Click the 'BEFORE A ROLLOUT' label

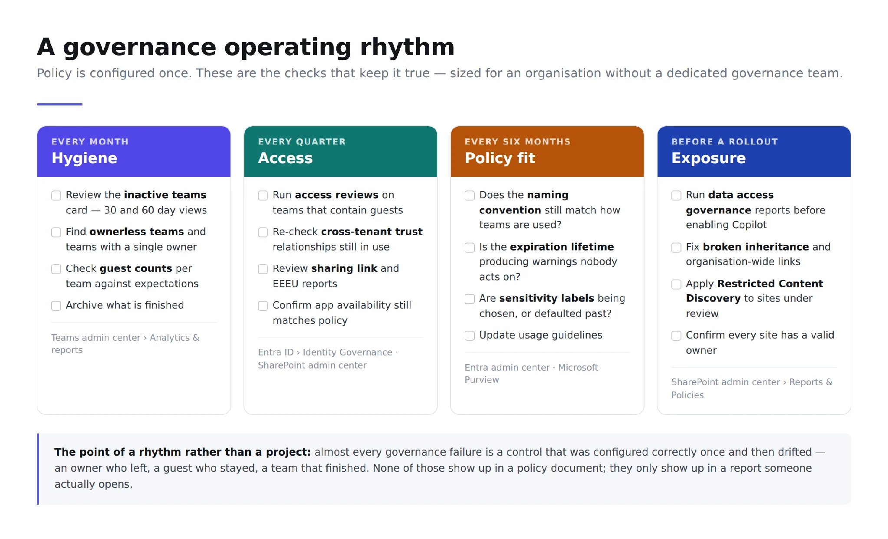(x=724, y=141)
